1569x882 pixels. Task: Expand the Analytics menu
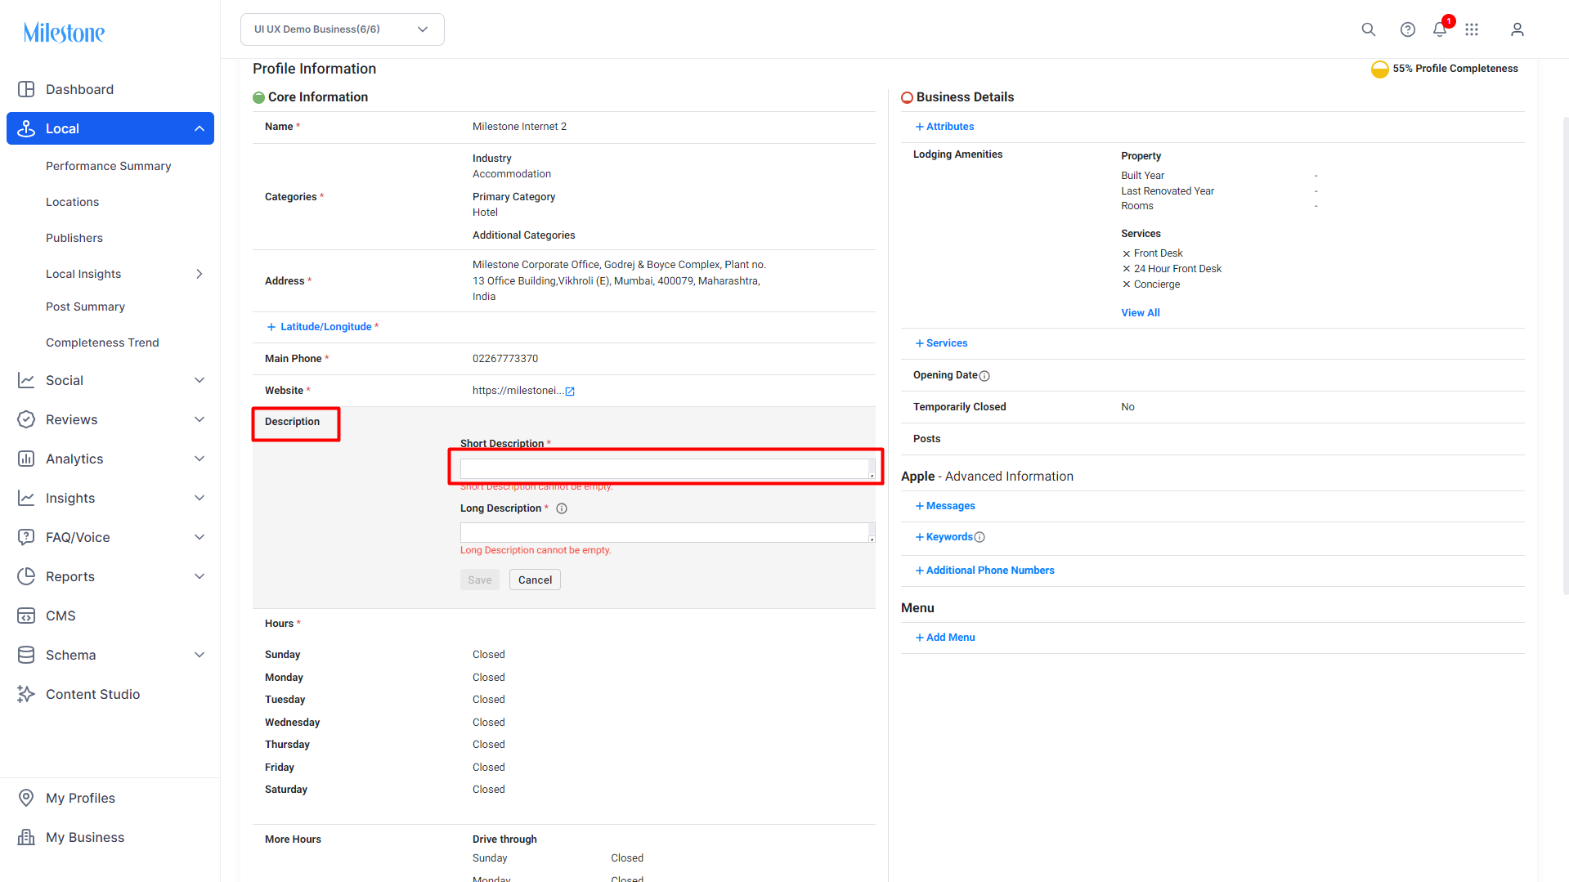(x=199, y=459)
